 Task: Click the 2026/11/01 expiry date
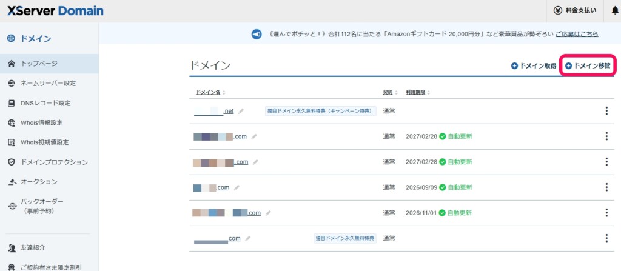pyautogui.click(x=421, y=213)
